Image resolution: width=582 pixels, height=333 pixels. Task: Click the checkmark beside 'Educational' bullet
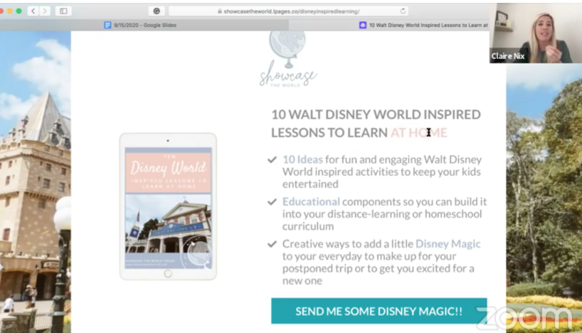pyautogui.click(x=272, y=202)
